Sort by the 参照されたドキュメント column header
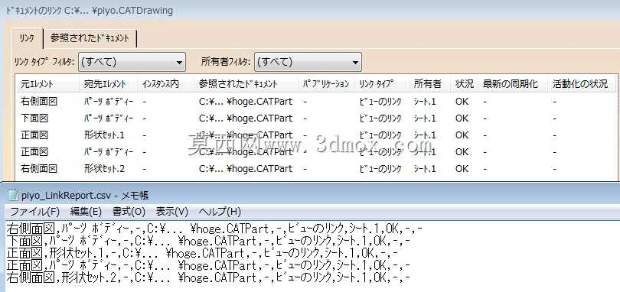This screenshot has height=292, width=620. click(246, 84)
